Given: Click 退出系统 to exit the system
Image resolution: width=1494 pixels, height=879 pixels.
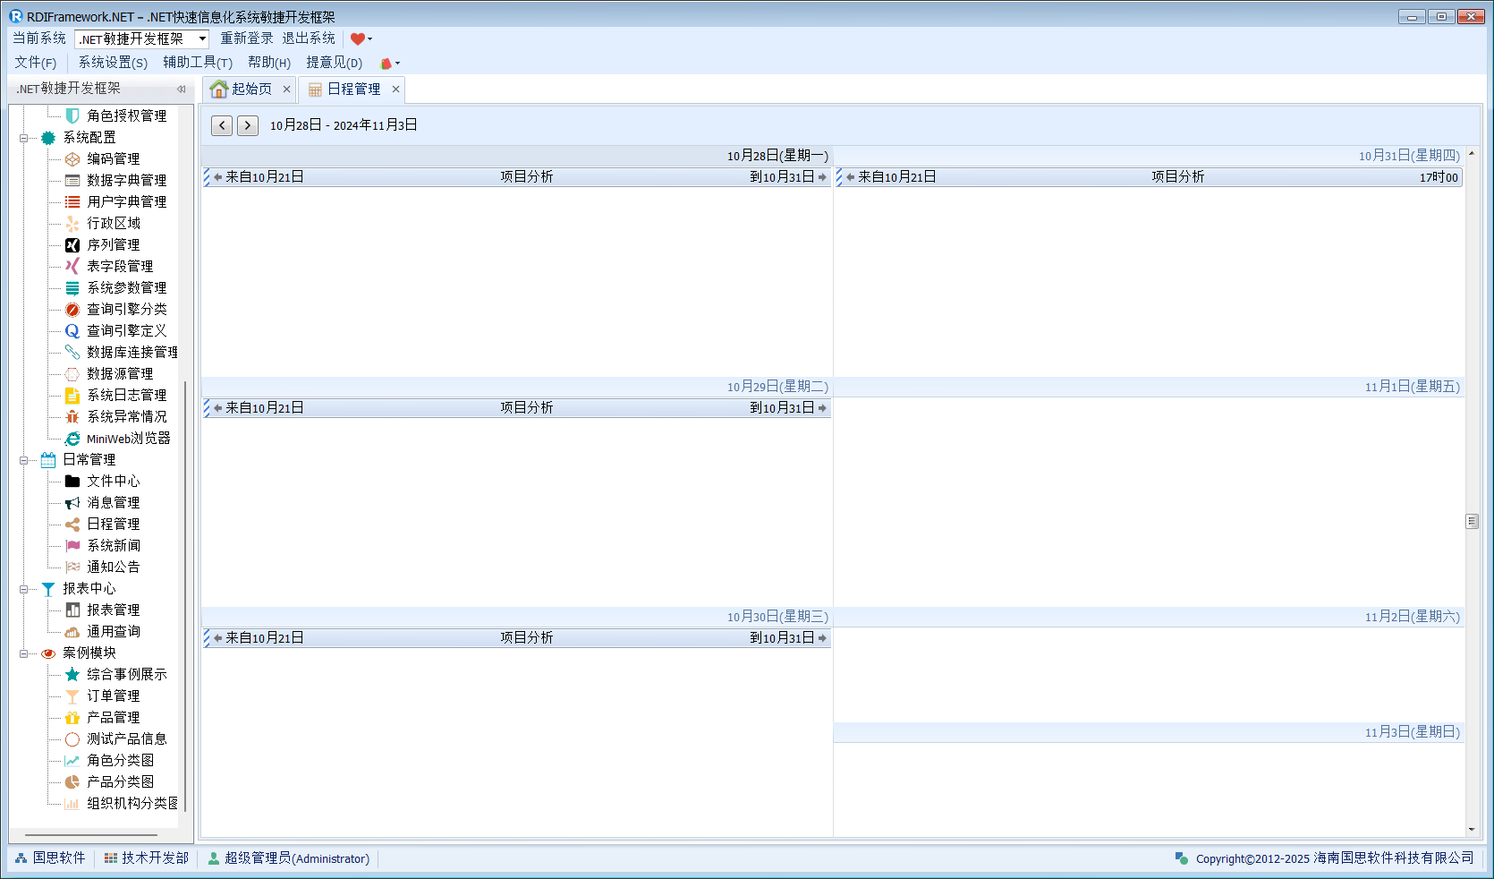Looking at the screenshot, I should pos(309,38).
